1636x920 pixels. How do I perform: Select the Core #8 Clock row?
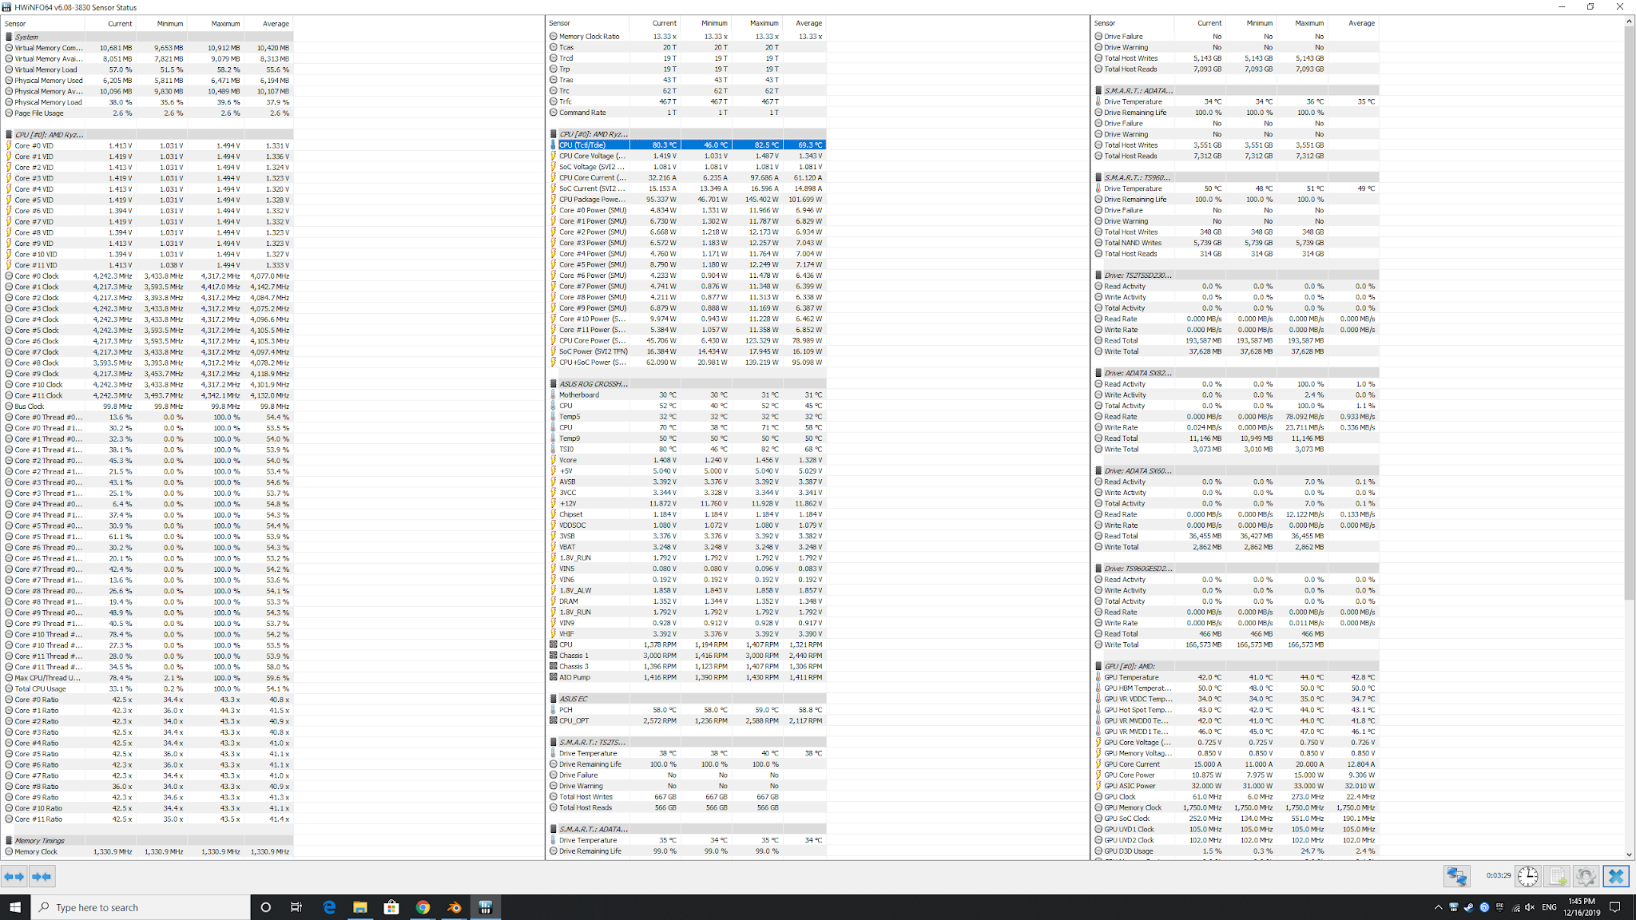[x=148, y=363]
